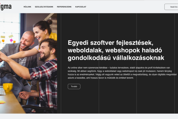
Task: Click the Tovább button
Action: 74,87
